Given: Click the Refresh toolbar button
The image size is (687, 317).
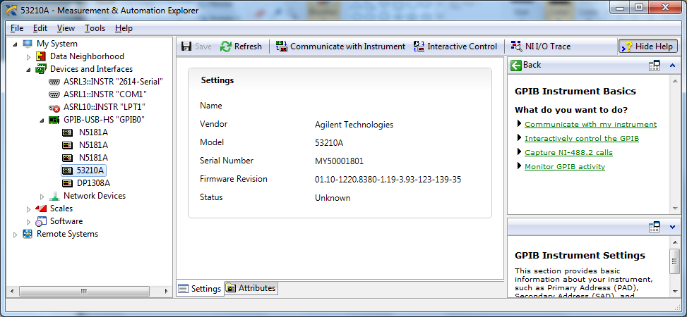Looking at the screenshot, I should pos(241,46).
